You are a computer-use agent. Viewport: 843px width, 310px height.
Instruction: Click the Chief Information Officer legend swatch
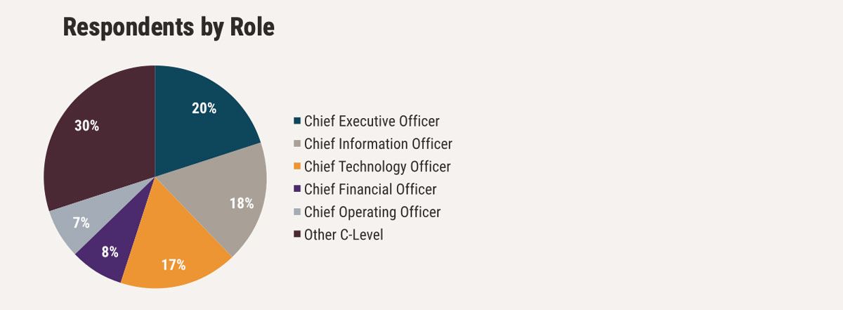tap(298, 144)
